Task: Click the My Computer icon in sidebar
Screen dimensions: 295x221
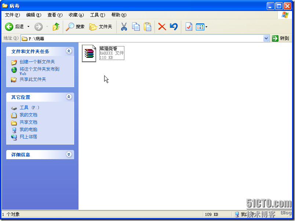Action: pos(14,130)
